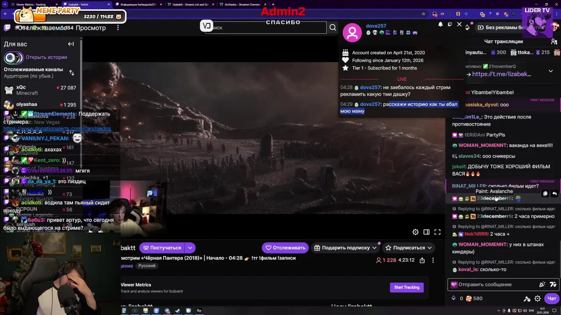
Task: Switch to 'Archiedos - Streamer Overview' browser tab
Action: tap(242, 4)
